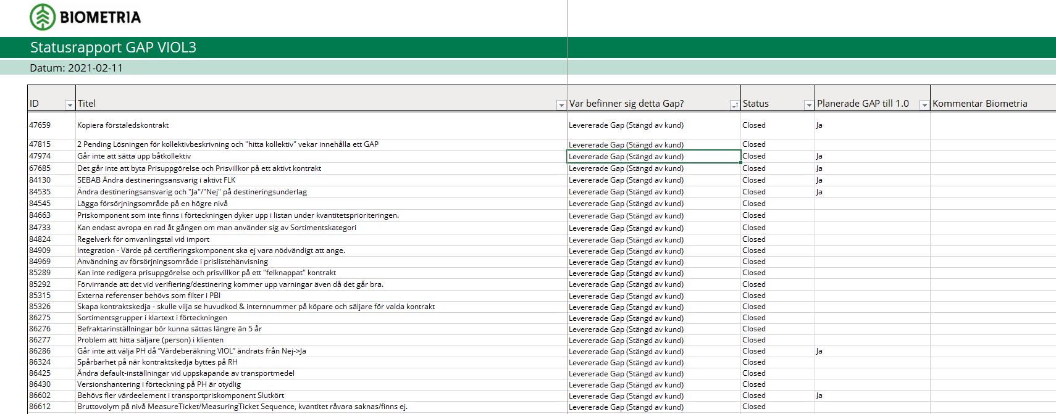Select 'Ändra default-inställningar vid uppskapande av transportmedel'
The height and width of the screenshot is (414, 1056).
[x=186, y=373]
